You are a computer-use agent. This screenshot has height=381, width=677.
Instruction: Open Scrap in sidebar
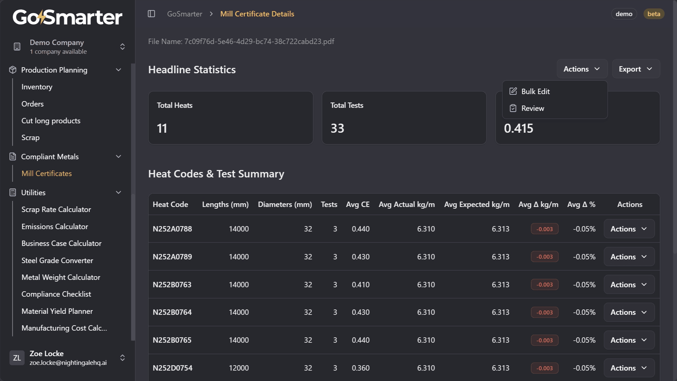(31, 137)
